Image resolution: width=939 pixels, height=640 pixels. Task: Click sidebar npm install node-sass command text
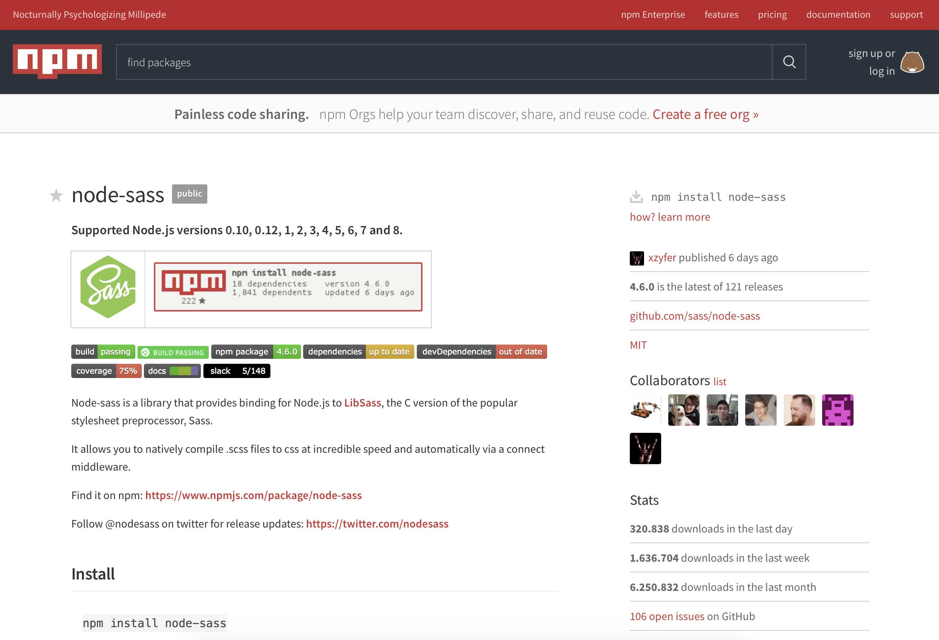(718, 197)
